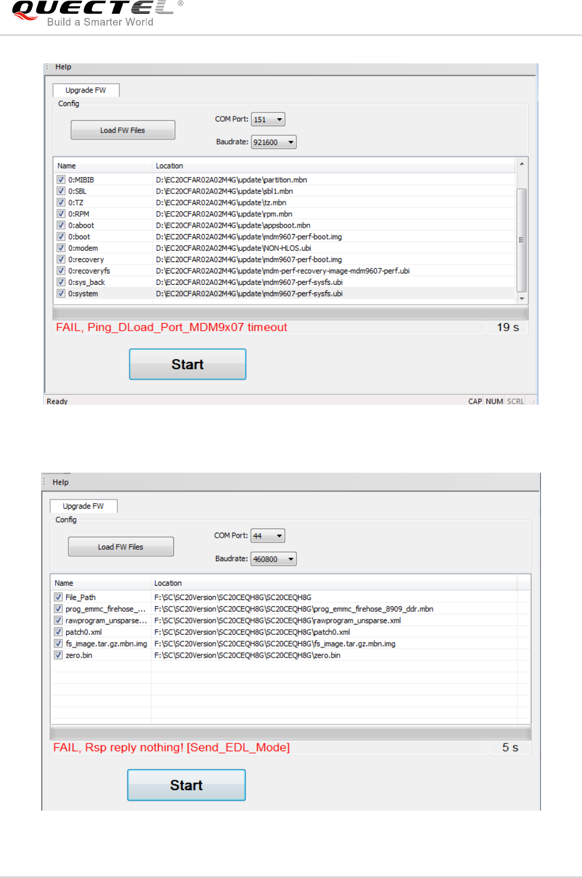Uncheck the 0:boot checkbox
The height and width of the screenshot is (878, 582).
click(61, 236)
